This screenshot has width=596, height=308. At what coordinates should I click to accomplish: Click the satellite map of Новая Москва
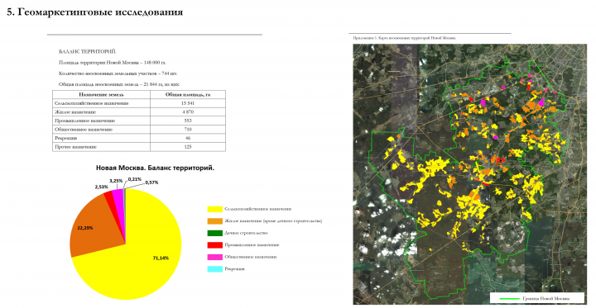(470, 174)
